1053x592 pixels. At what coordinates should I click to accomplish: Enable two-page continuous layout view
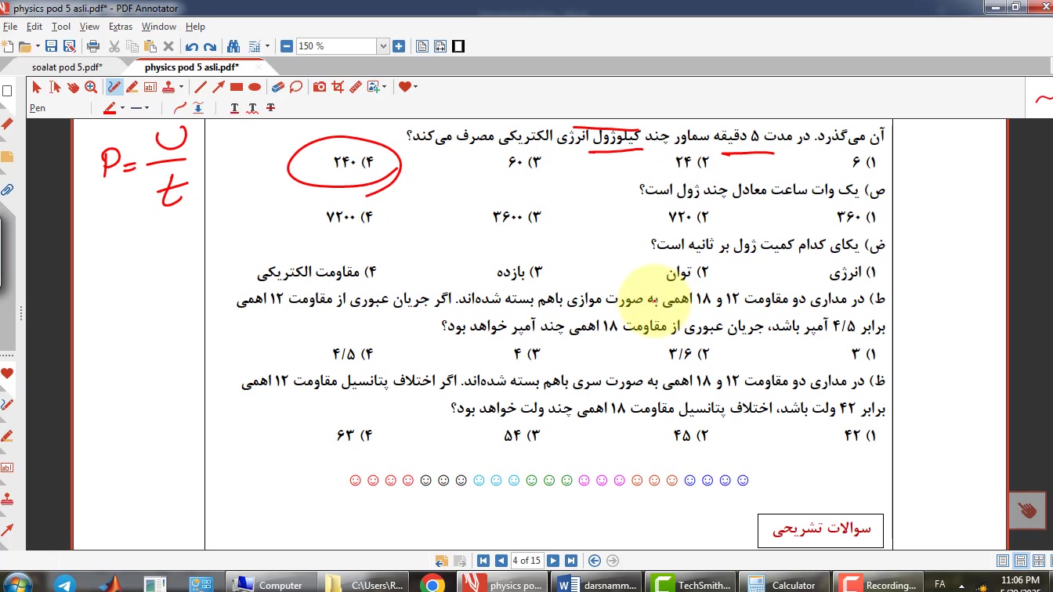click(1038, 561)
